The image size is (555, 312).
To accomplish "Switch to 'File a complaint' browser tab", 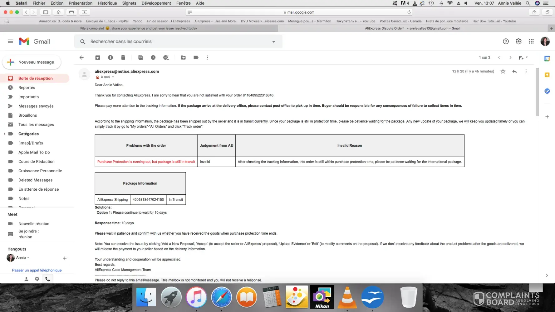I will point(139,28).
